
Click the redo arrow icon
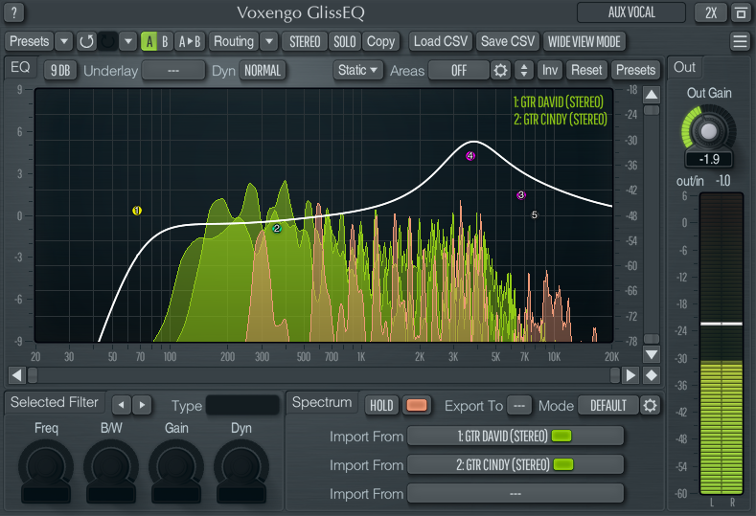(107, 41)
